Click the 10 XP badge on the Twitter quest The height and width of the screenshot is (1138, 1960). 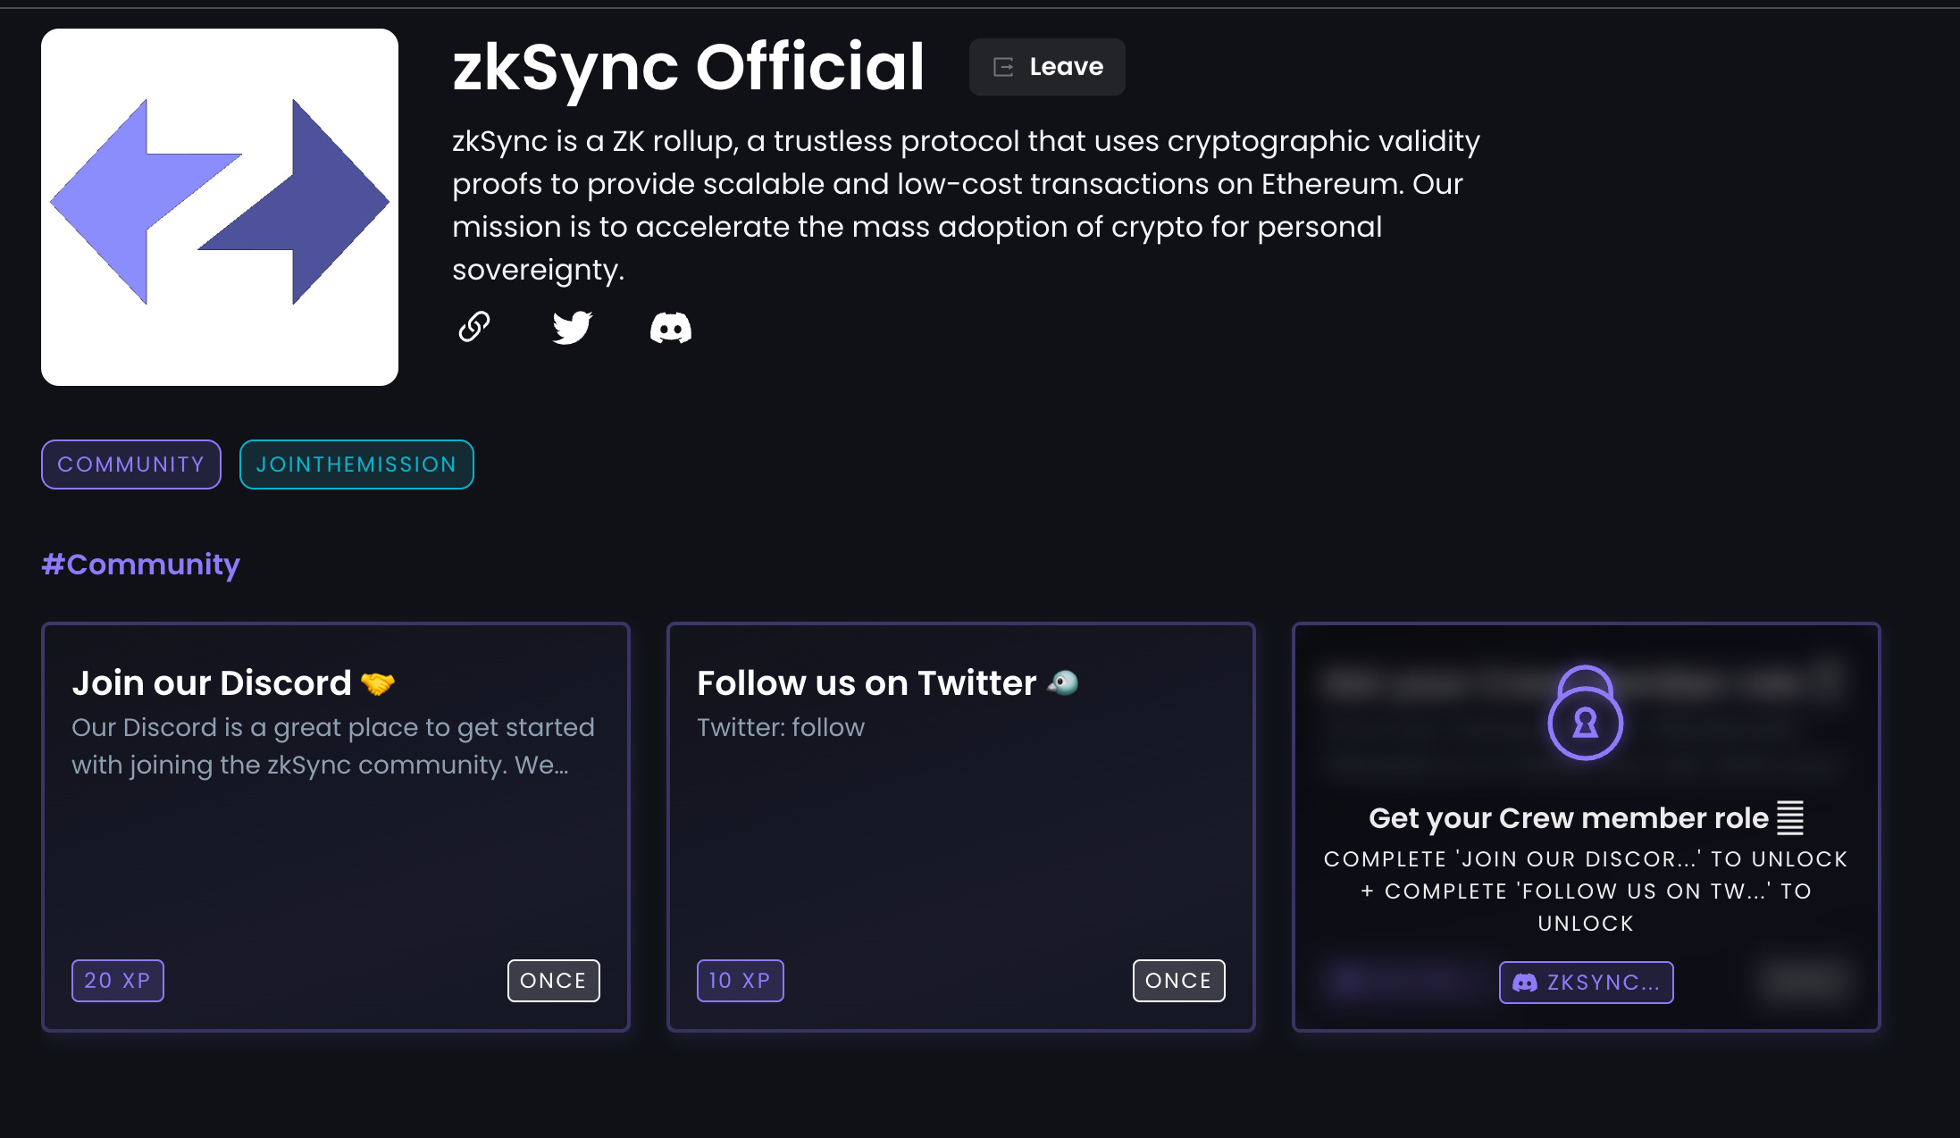pos(740,980)
